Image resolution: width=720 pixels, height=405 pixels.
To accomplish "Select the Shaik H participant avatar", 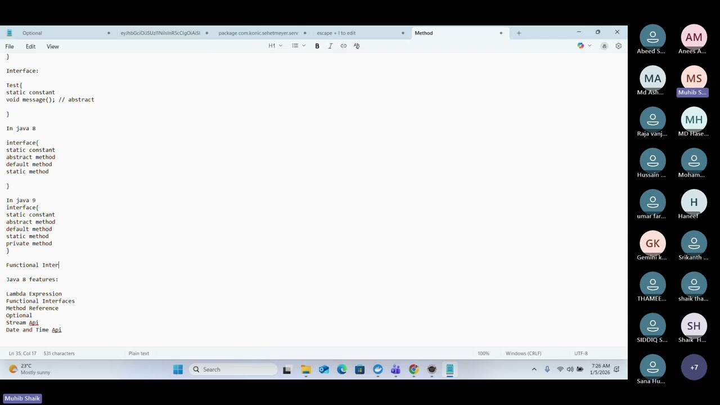I will coord(694,326).
